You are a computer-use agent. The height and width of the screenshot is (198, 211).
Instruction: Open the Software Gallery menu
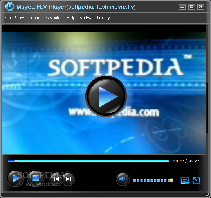(95, 18)
